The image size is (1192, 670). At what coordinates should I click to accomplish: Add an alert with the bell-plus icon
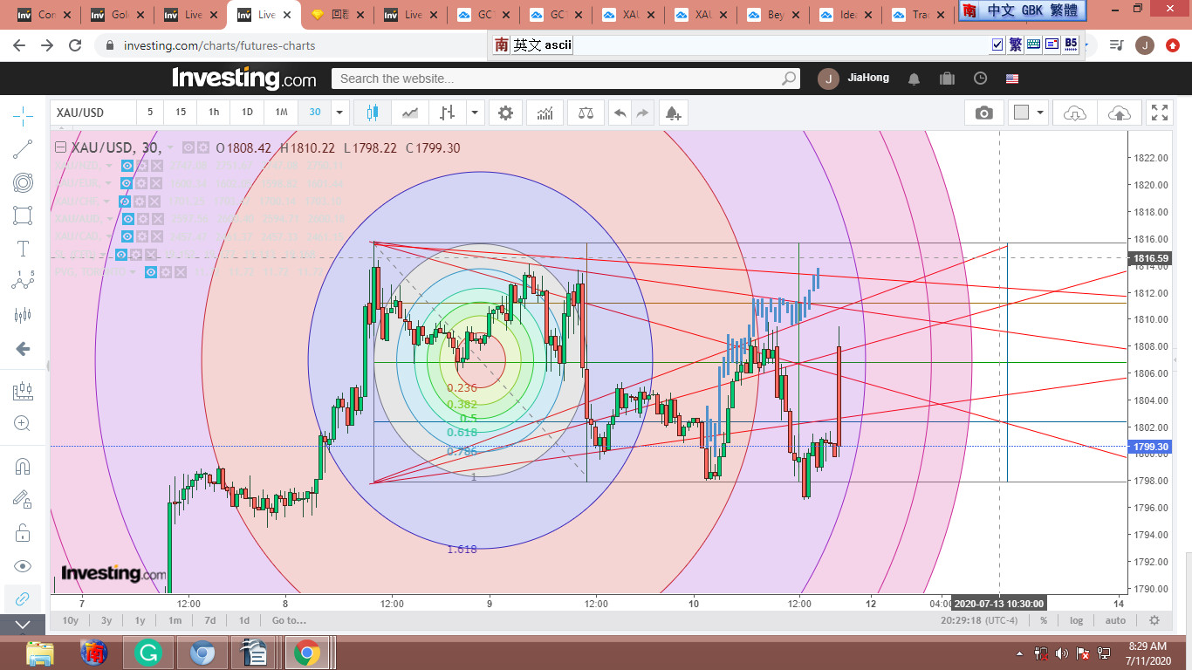672,113
